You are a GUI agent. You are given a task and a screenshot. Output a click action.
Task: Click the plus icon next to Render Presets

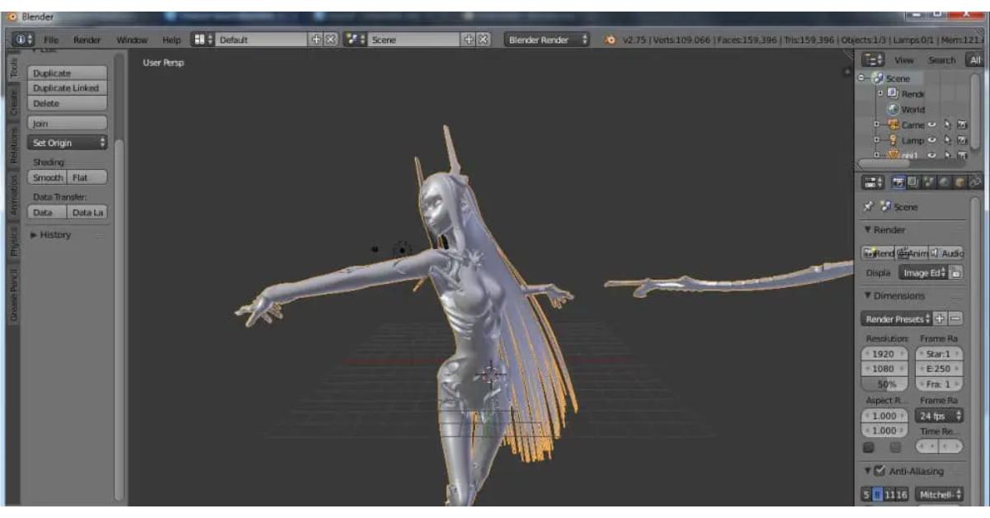pos(940,319)
